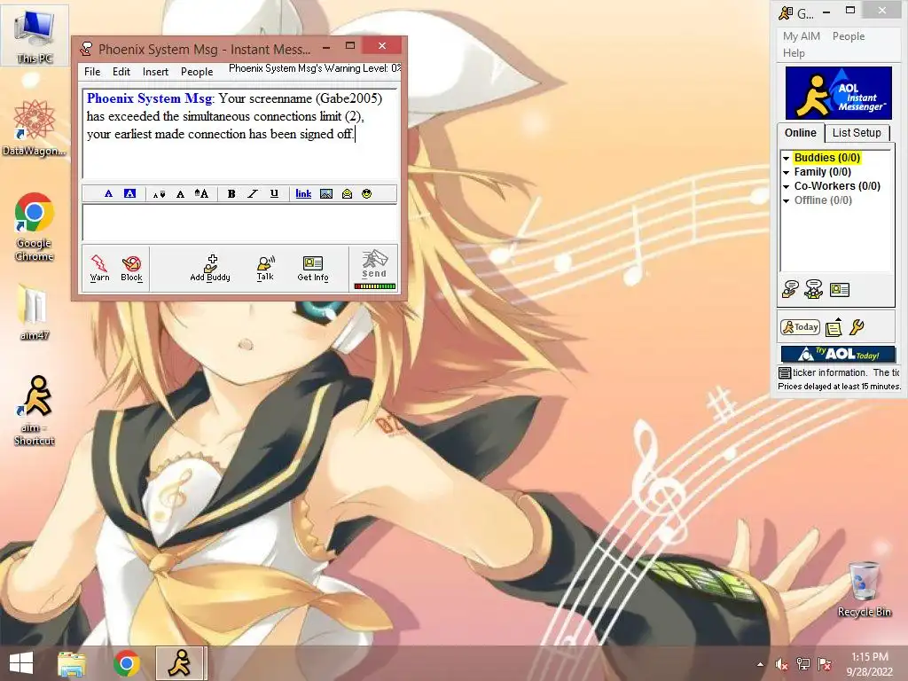Open the Recycle Bin

864,589
